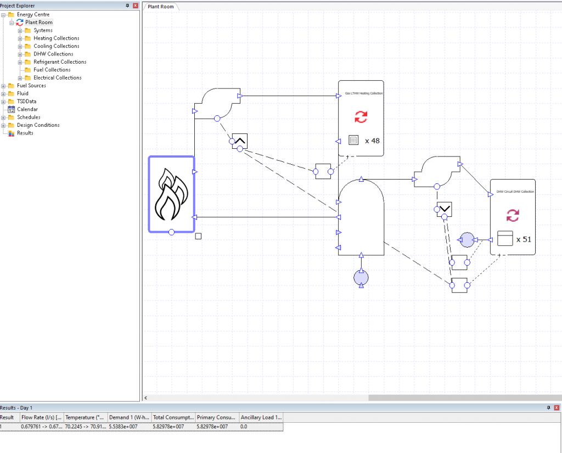Click the Results icon in Project Explorer
562x453 pixels.
(12, 133)
